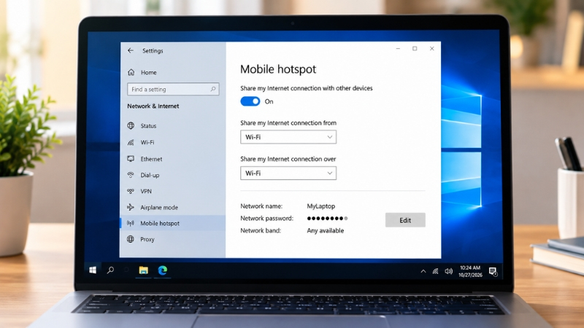The image size is (584, 328).
Task: Click the Edit button for network details
Action: click(405, 220)
